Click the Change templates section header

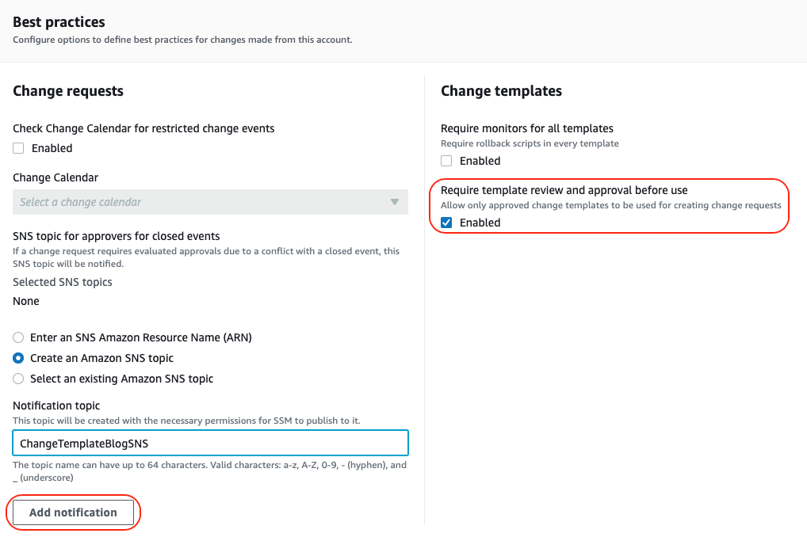coord(501,90)
